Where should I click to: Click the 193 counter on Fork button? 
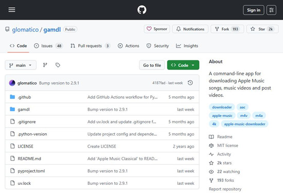coord(235,29)
